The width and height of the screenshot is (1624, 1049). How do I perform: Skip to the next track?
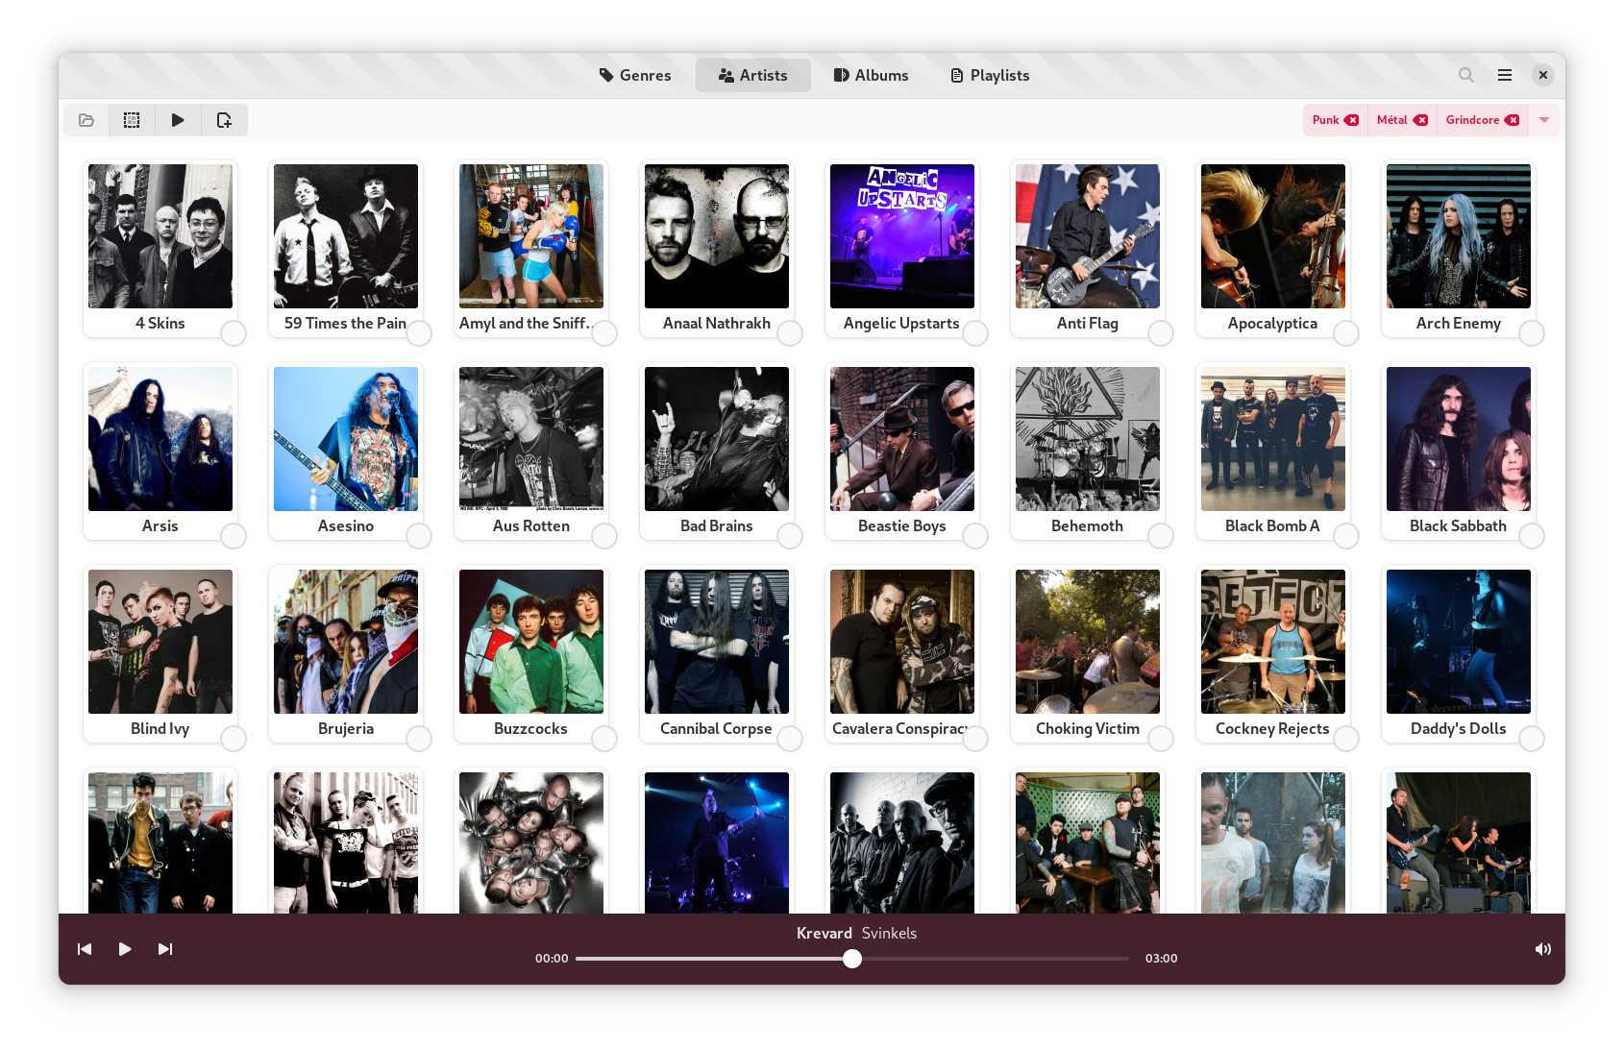click(165, 949)
